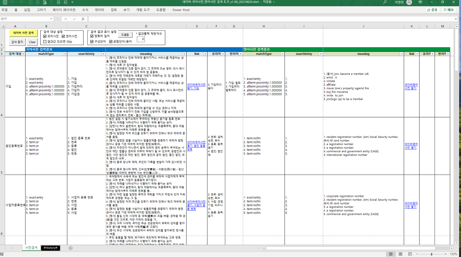Open the 국어사전 meaning filter dropdown

point(184,54)
